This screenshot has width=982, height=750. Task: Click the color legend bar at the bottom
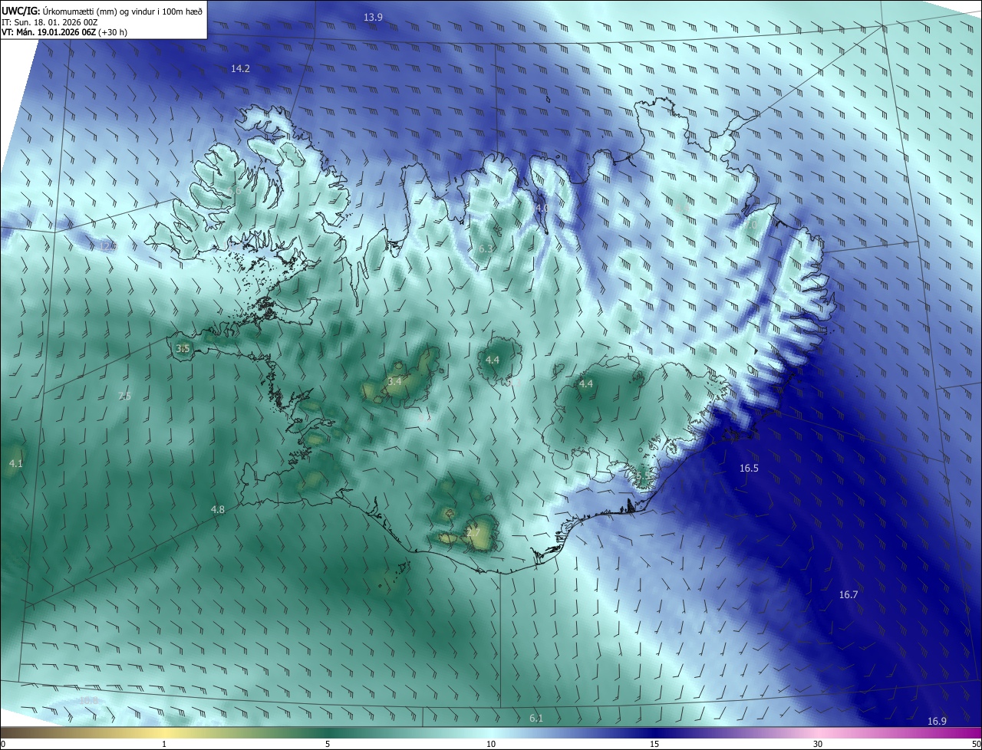491,732
